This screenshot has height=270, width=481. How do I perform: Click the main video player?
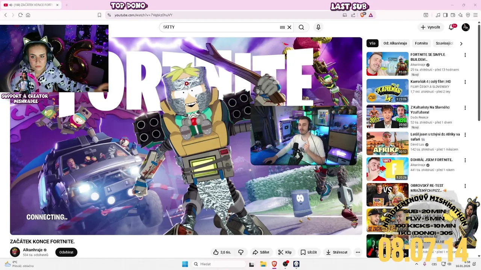point(186,136)
